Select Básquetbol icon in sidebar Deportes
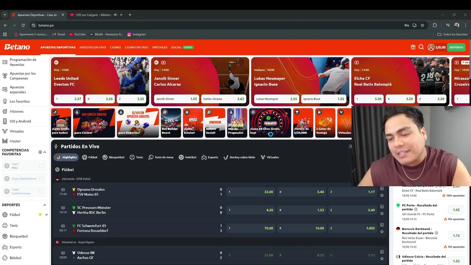Viewport: 471px width, 265px height. click(x=5, y=236)
